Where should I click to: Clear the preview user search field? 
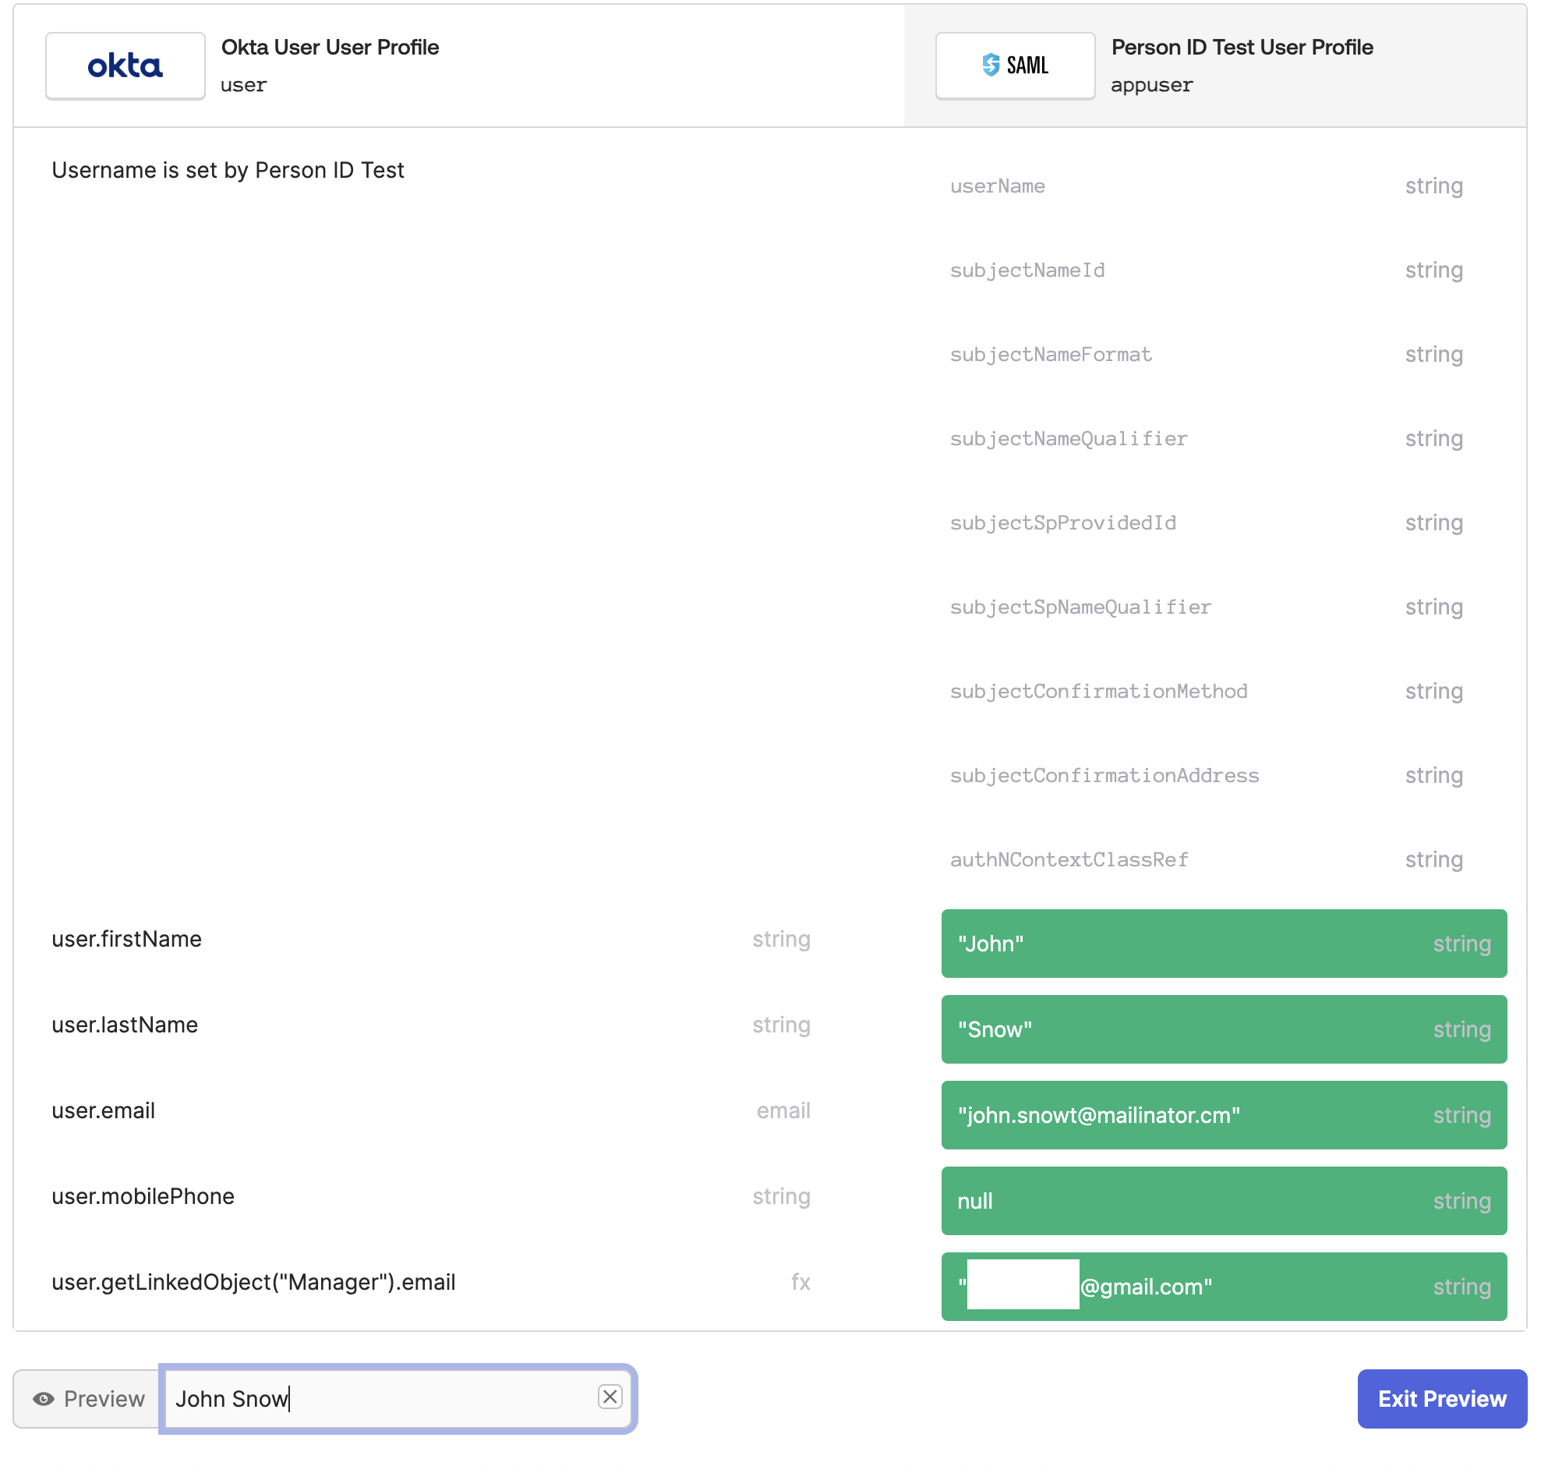(610, 1396)
